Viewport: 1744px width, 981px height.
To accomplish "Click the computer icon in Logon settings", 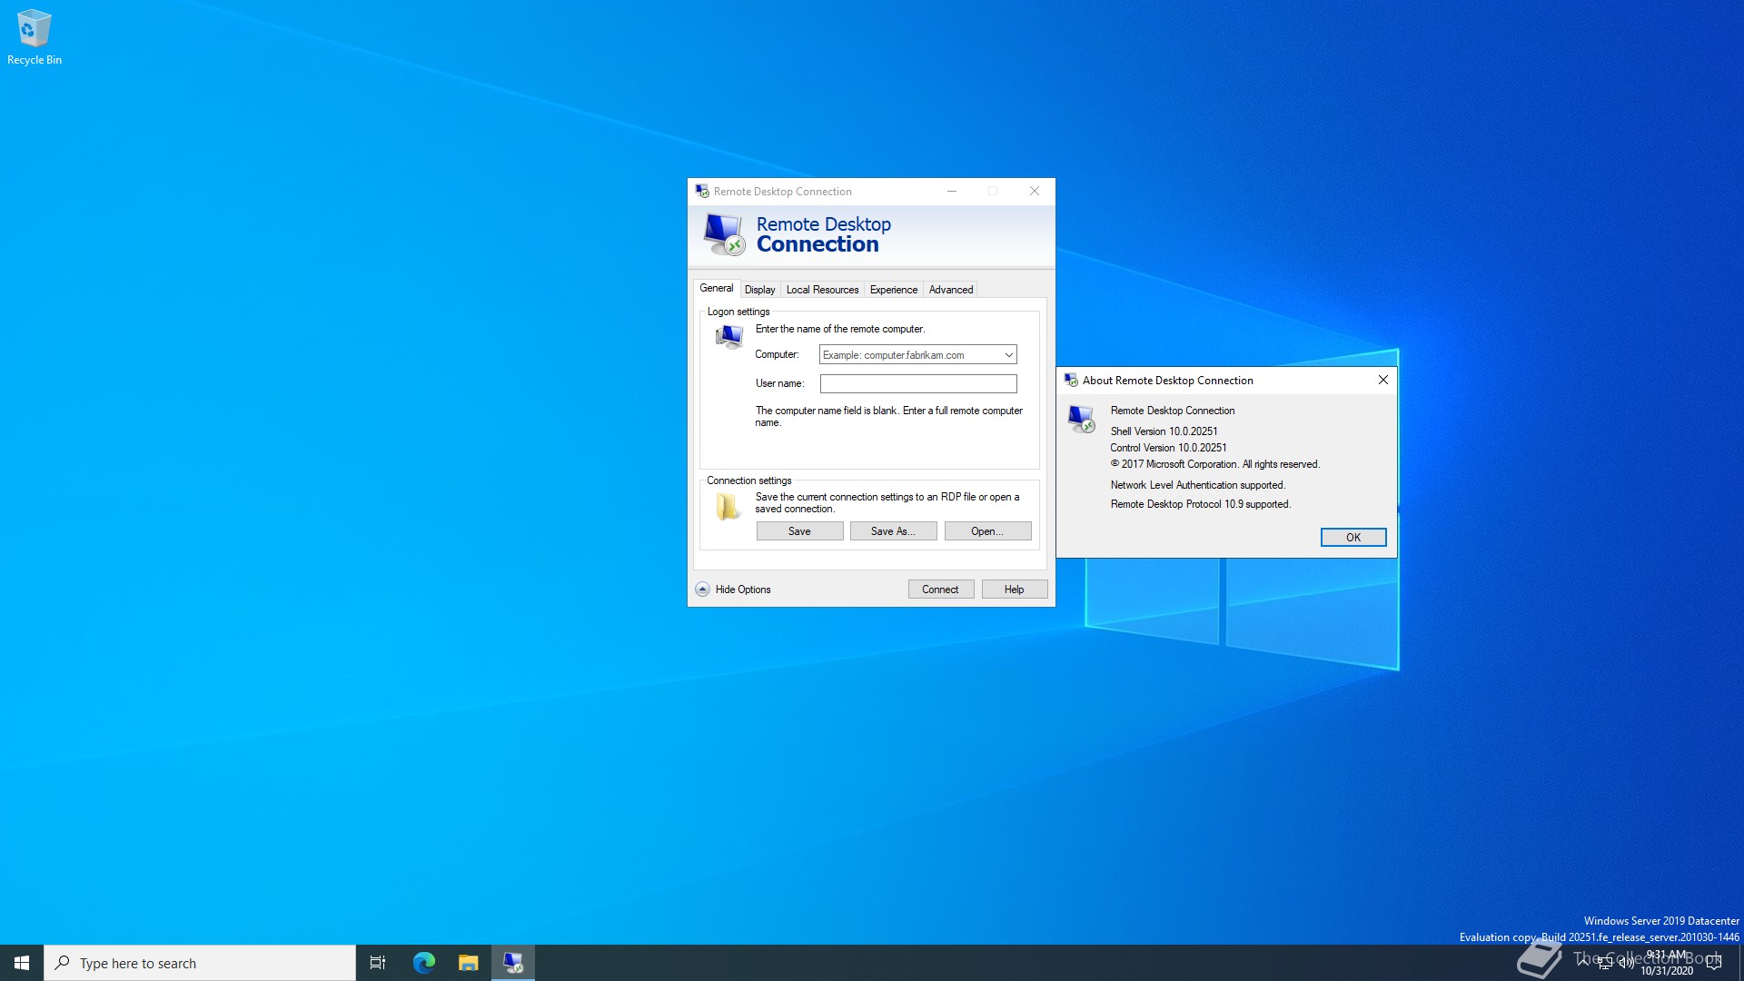I will click(x=728, y=337).
